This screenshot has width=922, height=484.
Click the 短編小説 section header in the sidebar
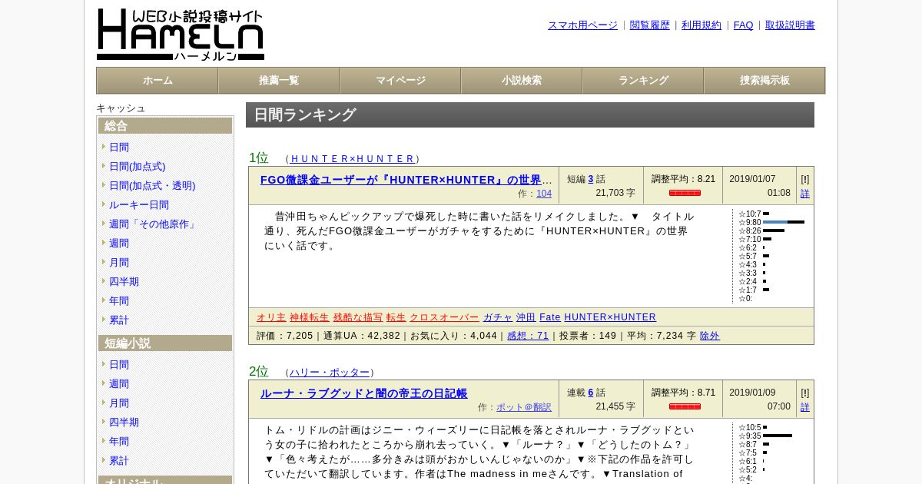point(165,343)
